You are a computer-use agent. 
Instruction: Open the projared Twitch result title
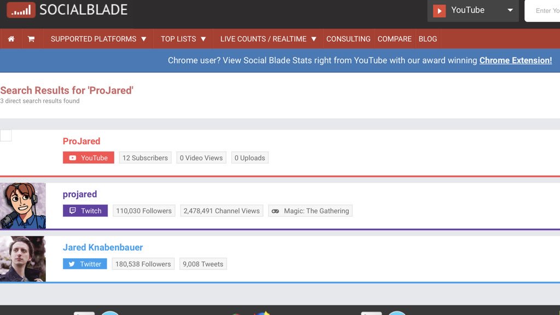point(80,194)
